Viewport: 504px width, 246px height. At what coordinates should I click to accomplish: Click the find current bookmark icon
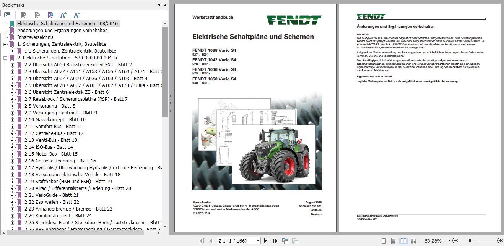point(50,15)
